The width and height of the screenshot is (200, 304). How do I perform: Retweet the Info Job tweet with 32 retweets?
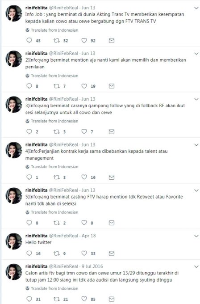[57, 40]
